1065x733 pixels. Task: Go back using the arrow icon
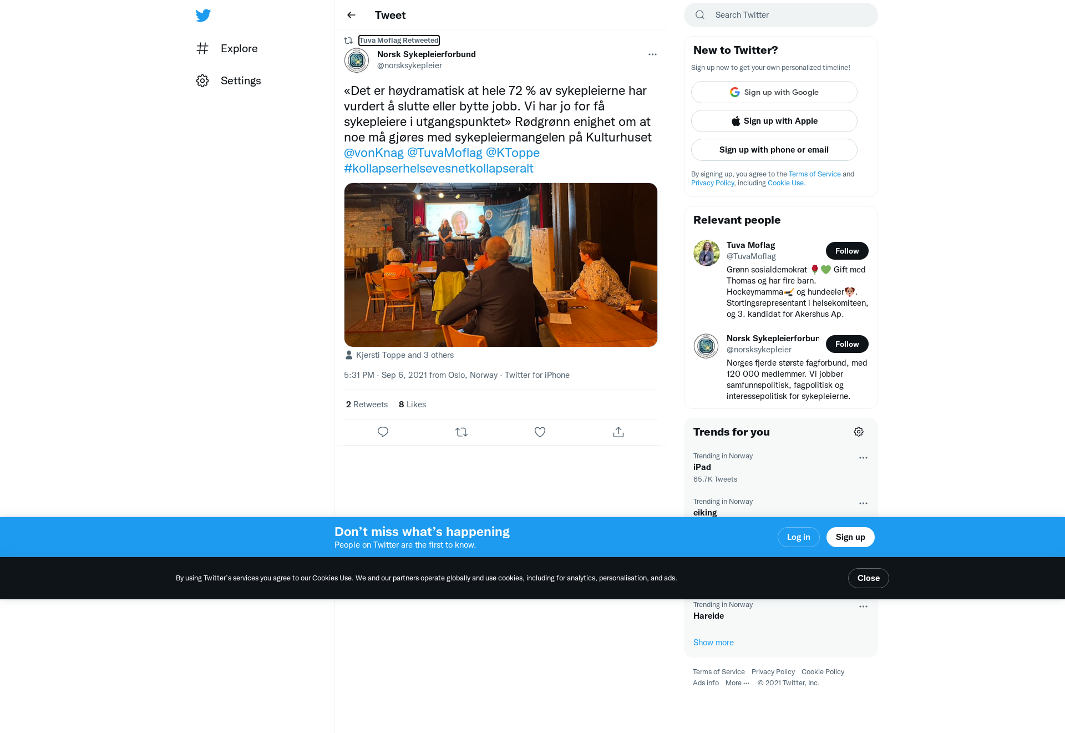point(351,15)
